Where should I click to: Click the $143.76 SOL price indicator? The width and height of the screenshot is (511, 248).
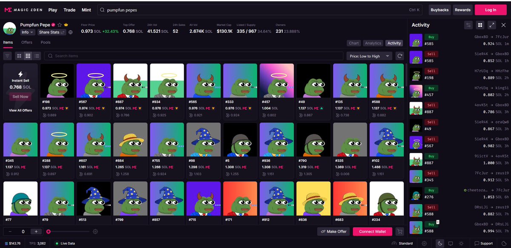(x=13, y=243)
